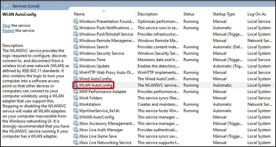The image size is (276, 147).
Task: Click gear icon beside WpnUserService_6a1dc
Action: coord(76,111)
